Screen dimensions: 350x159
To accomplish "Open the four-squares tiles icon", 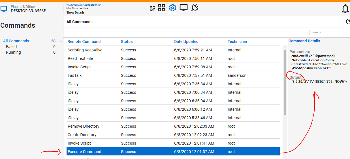I will click(161, 8).
